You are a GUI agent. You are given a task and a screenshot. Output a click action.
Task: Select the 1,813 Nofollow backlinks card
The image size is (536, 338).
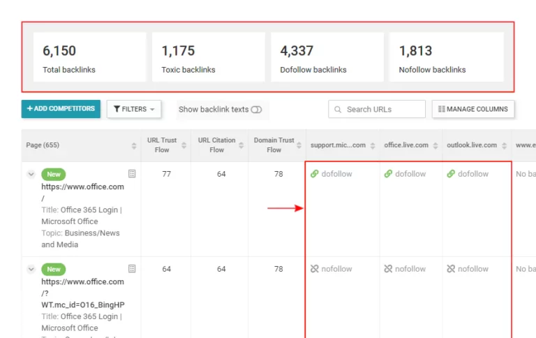click(447, 57)
